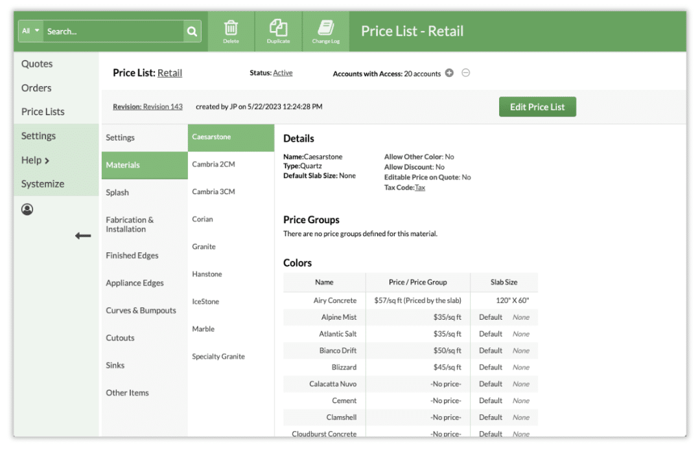700x466 pixels.
Task: Choose Specialty Granite from materials list
Action: pos(218,357)
